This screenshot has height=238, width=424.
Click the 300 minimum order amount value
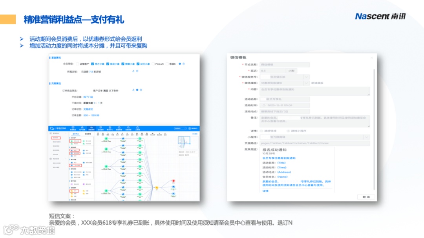(86, 115)
